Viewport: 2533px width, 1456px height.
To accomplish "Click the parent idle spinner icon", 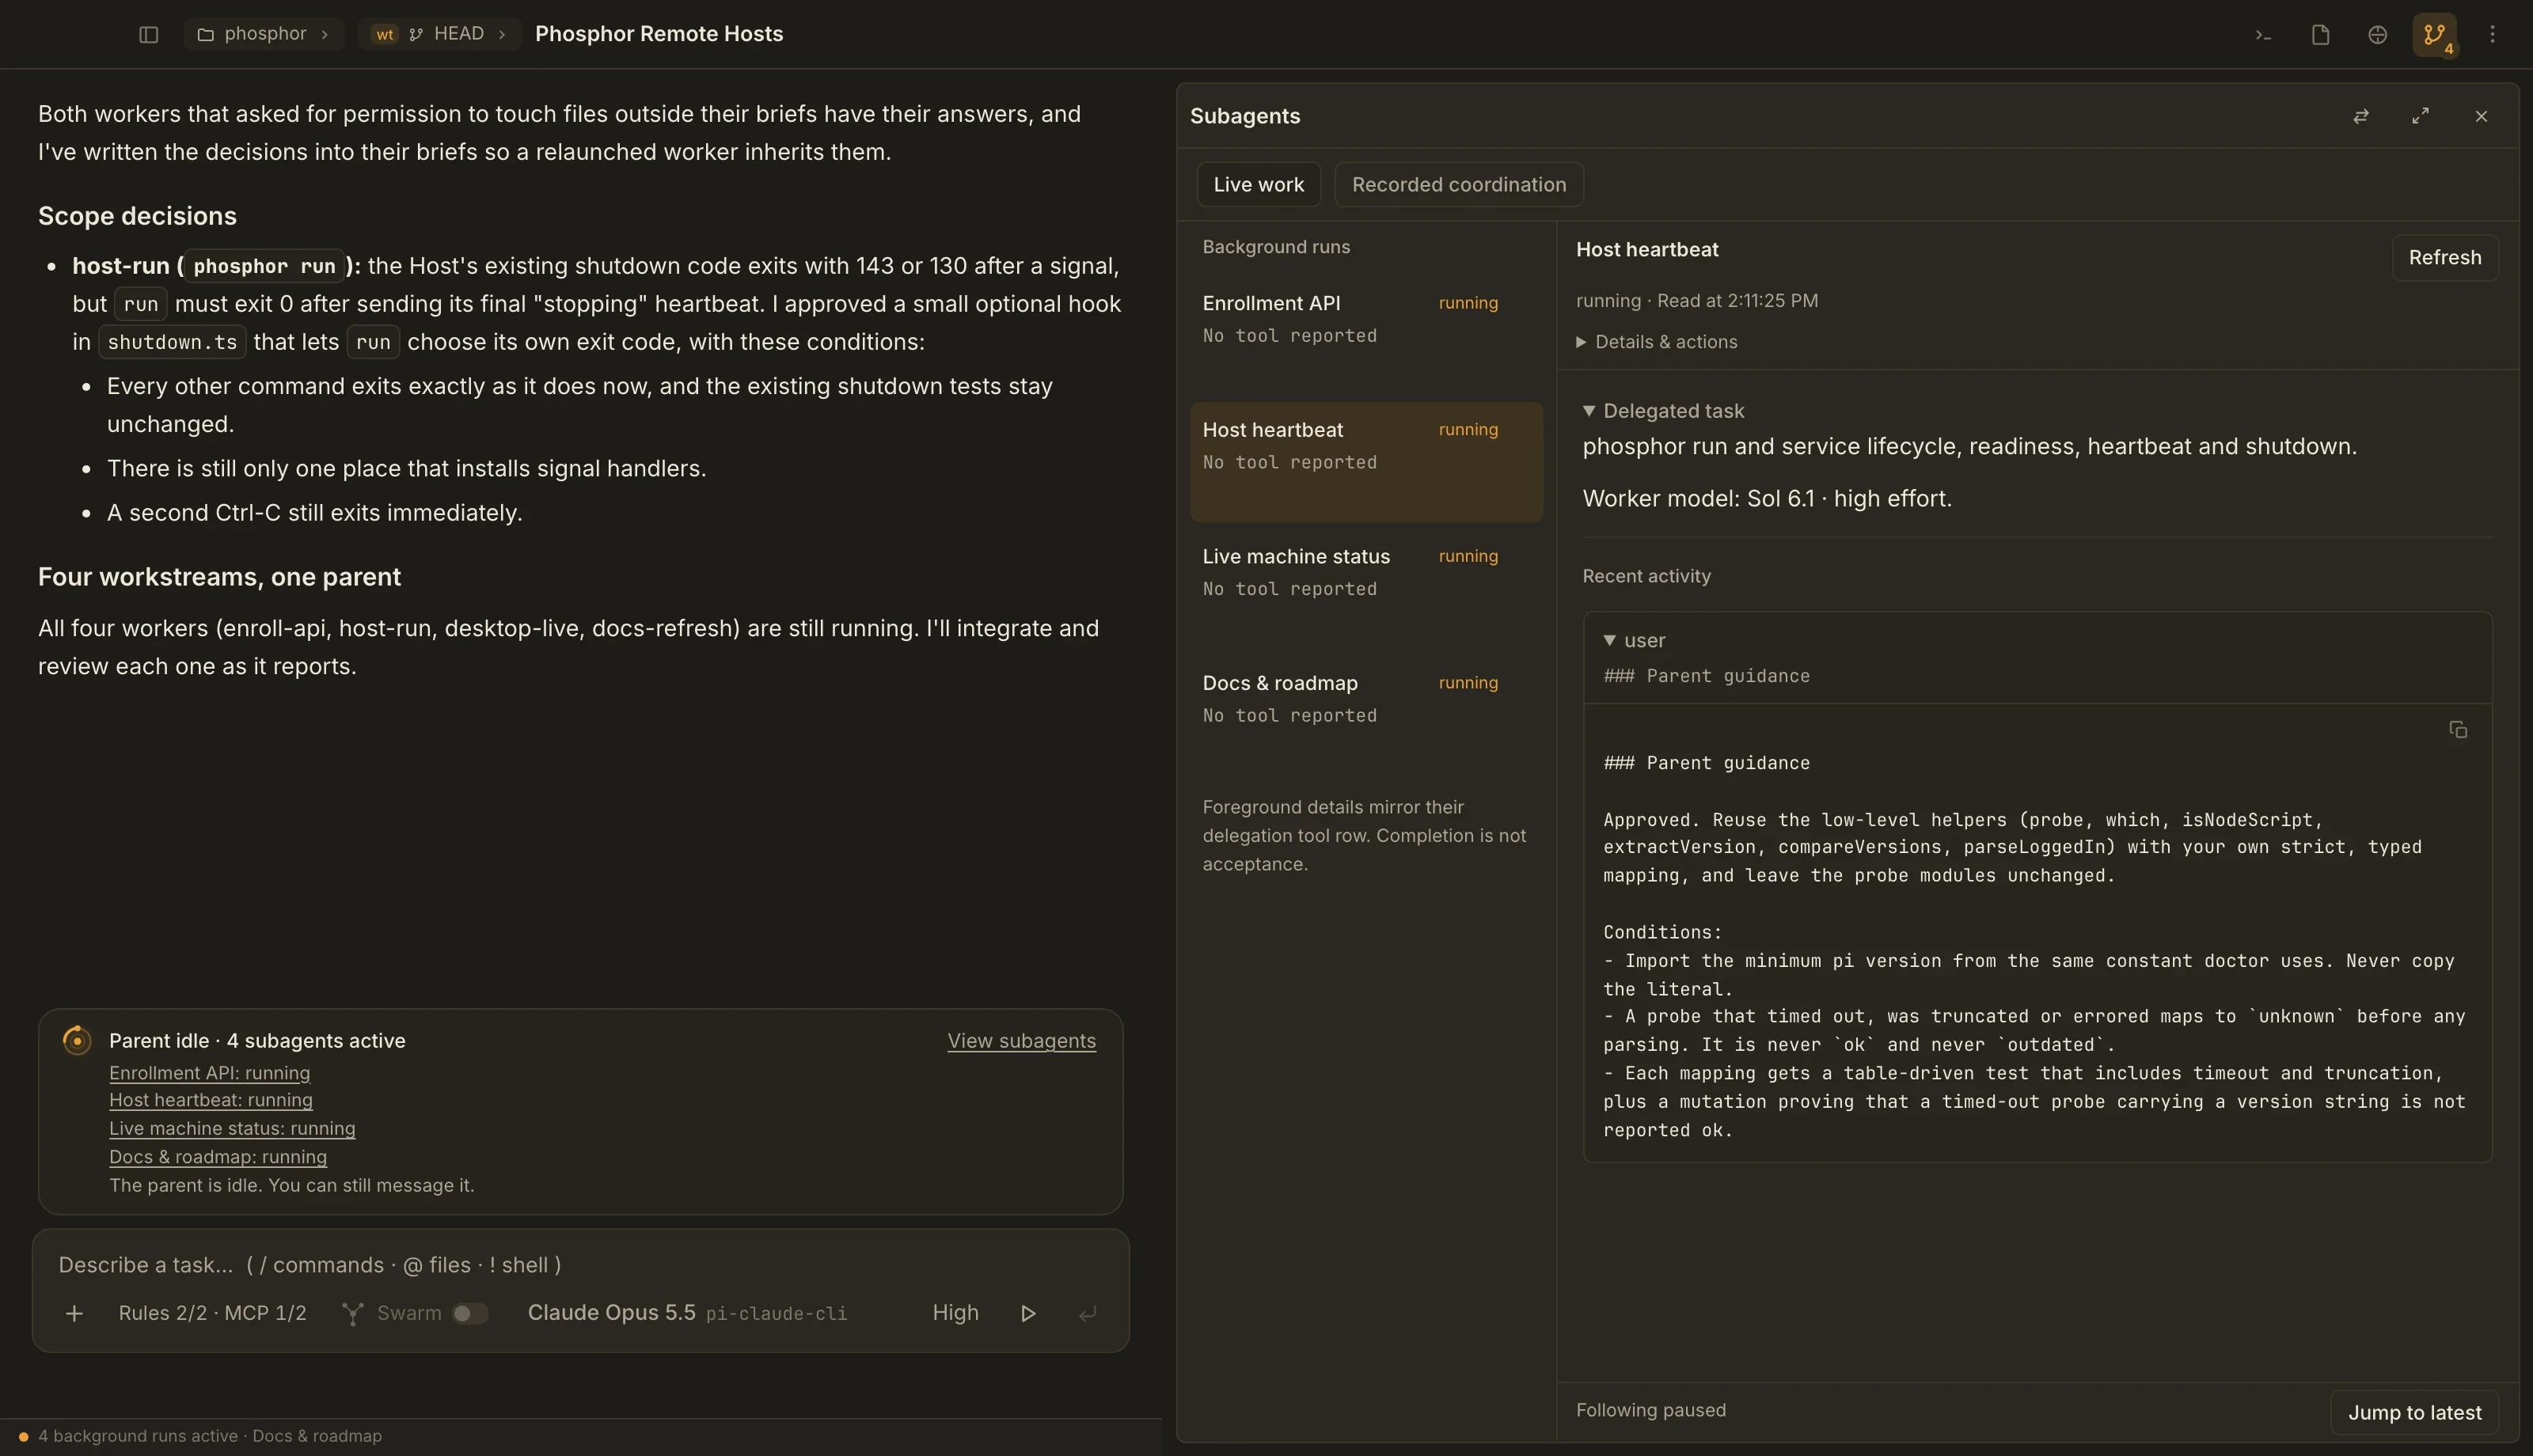I will pos(77,1040).
